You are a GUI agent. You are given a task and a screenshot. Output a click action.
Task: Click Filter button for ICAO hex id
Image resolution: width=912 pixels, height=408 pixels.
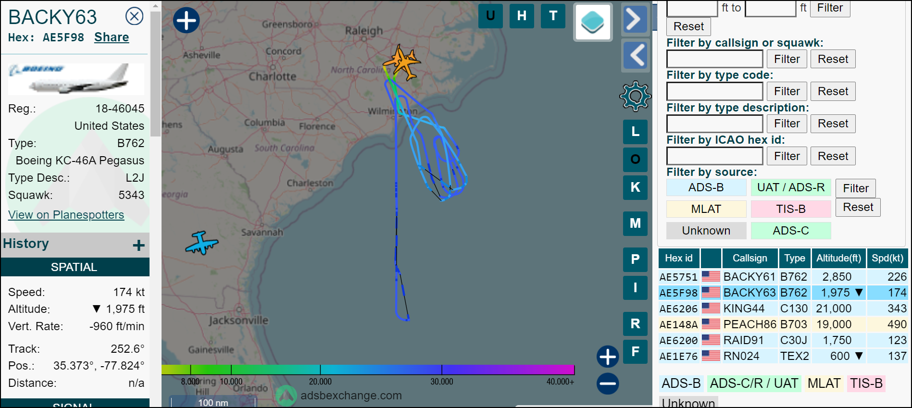coord(787,156)
